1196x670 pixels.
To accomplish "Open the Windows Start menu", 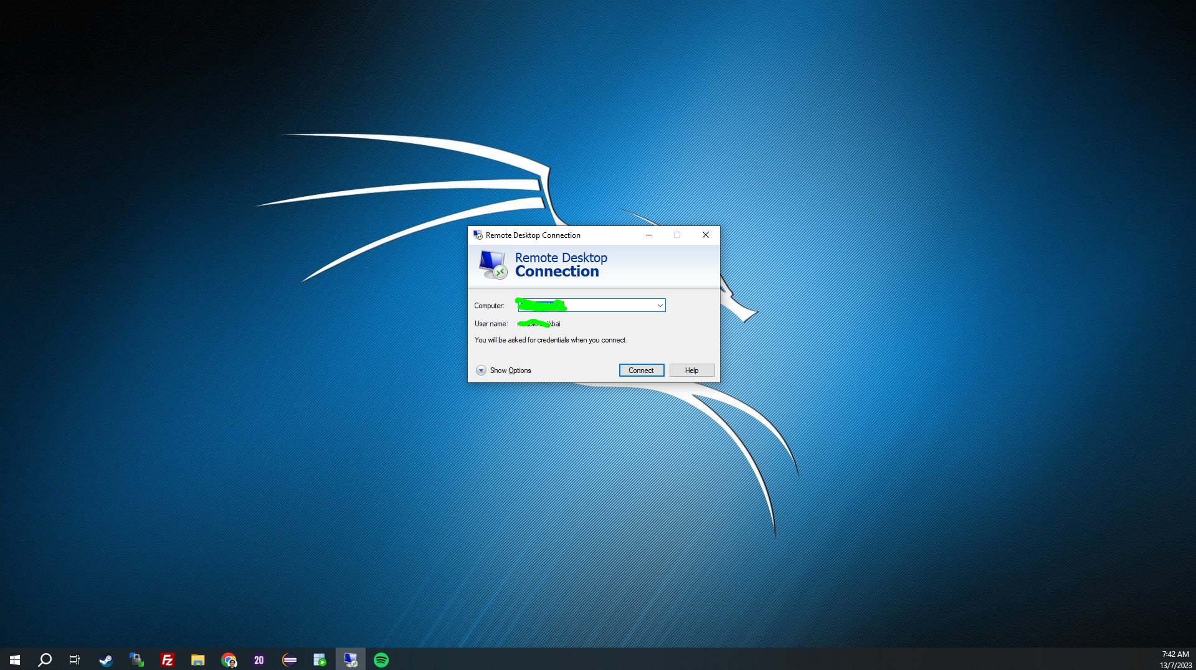I will tap(15, 659).
